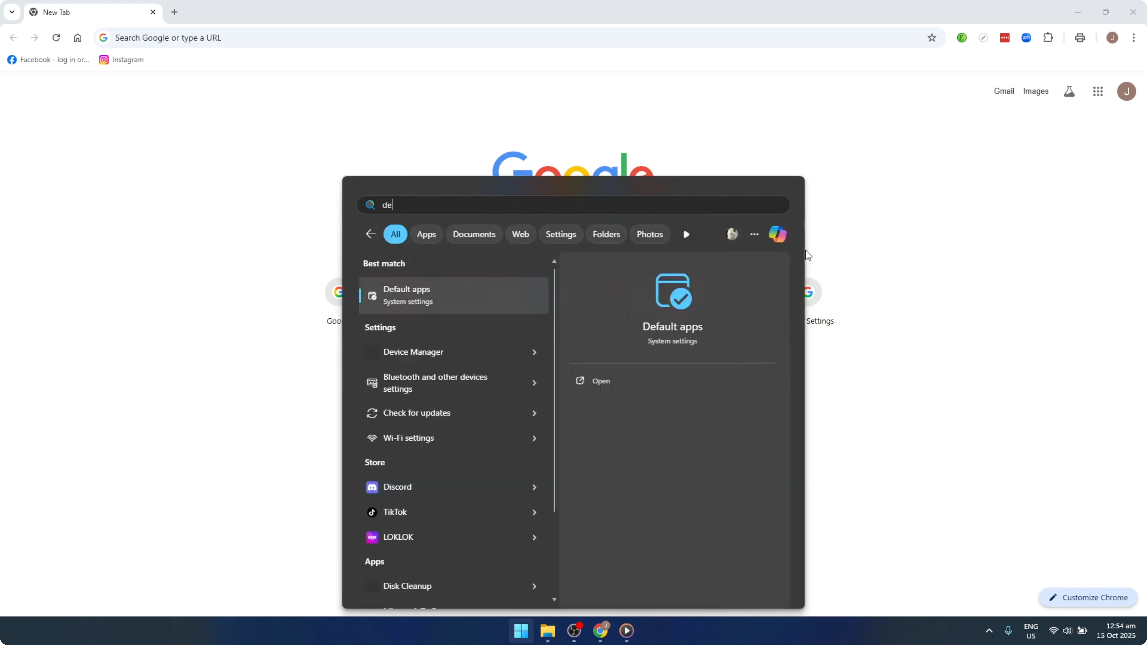This screenshot has height=645, width=1147.
Task: Reload the Chrome page
Action: pyautogui.click(x=56, y=38)
